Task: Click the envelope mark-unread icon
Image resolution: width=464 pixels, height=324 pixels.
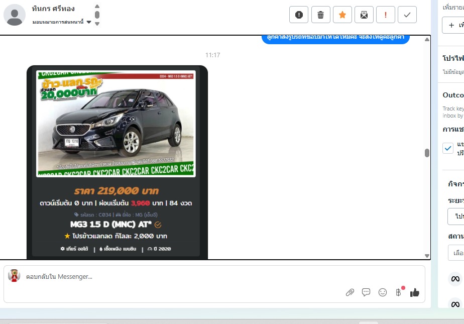Action: pos(364,15)
